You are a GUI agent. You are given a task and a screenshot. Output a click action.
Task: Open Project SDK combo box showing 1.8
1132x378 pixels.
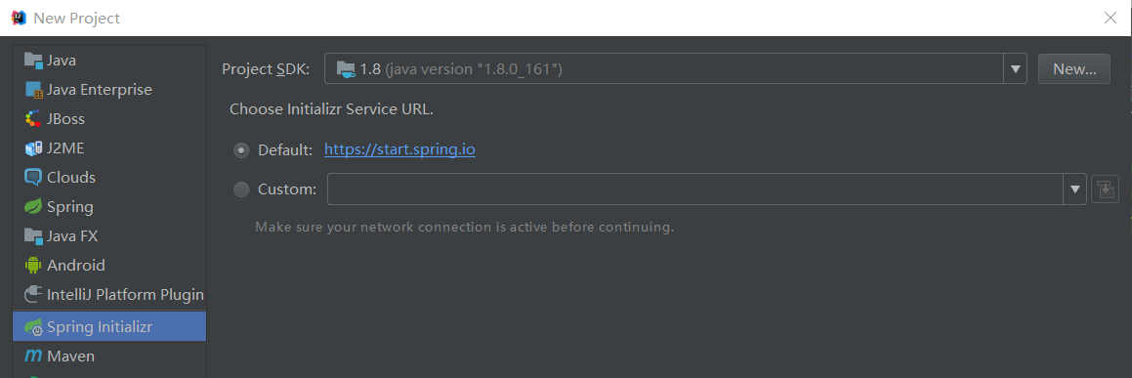[675, 69]
